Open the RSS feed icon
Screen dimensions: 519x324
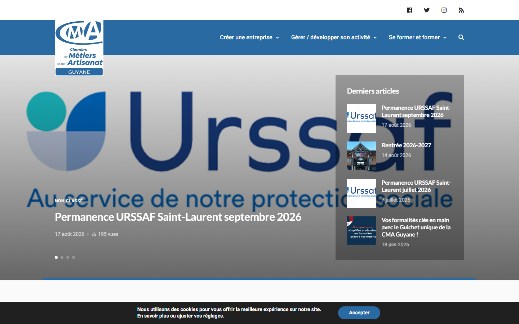tap(461, 10)
